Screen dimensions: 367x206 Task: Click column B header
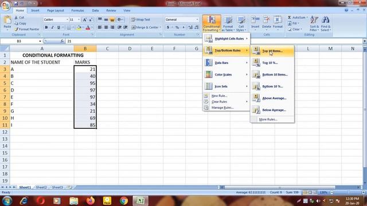point(85,49)
